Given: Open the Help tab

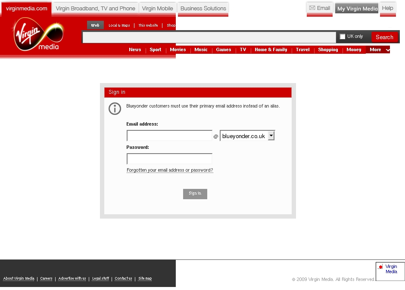Looking at the screenshot, I should point(388,8).
